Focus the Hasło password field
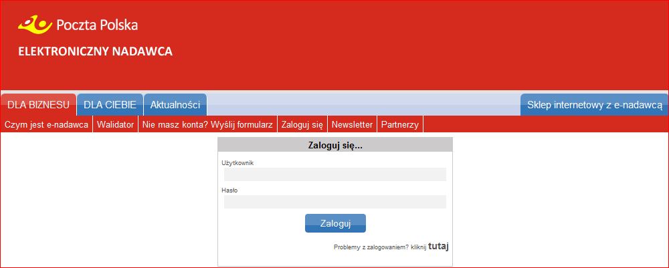 click(x=335, y=202)
